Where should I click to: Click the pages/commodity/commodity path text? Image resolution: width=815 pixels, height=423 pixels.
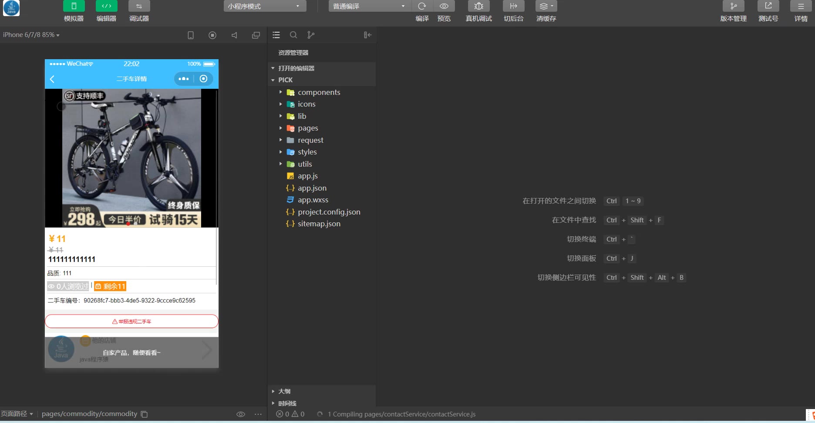[x=89, y=414]
